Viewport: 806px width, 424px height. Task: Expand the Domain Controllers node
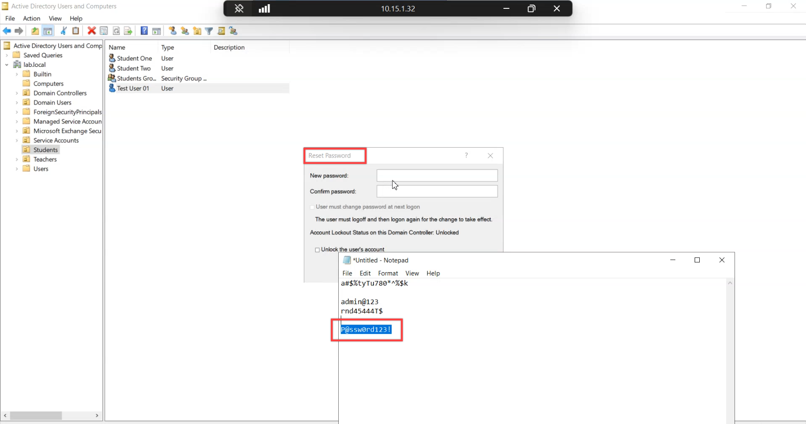tap(17, 93)
